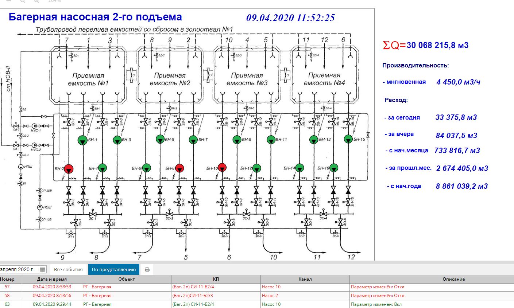Image resolution: width=514 pixels, height=308 pixels.
Task: Select event row number 57
Action: point(257,287)
